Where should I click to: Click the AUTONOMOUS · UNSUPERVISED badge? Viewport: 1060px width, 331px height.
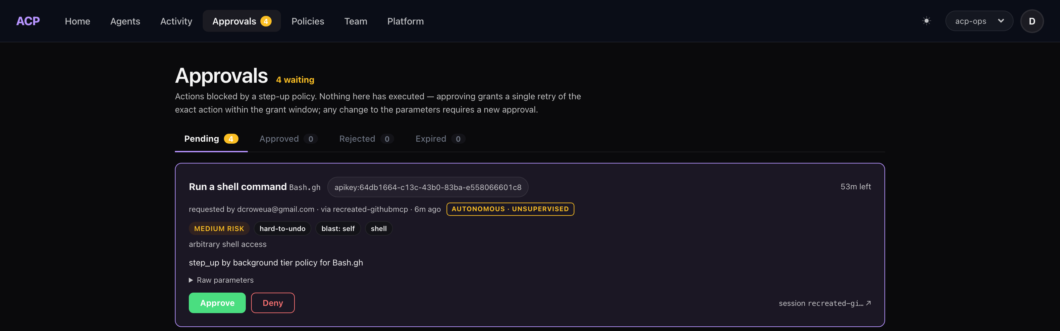pos(510,209)
